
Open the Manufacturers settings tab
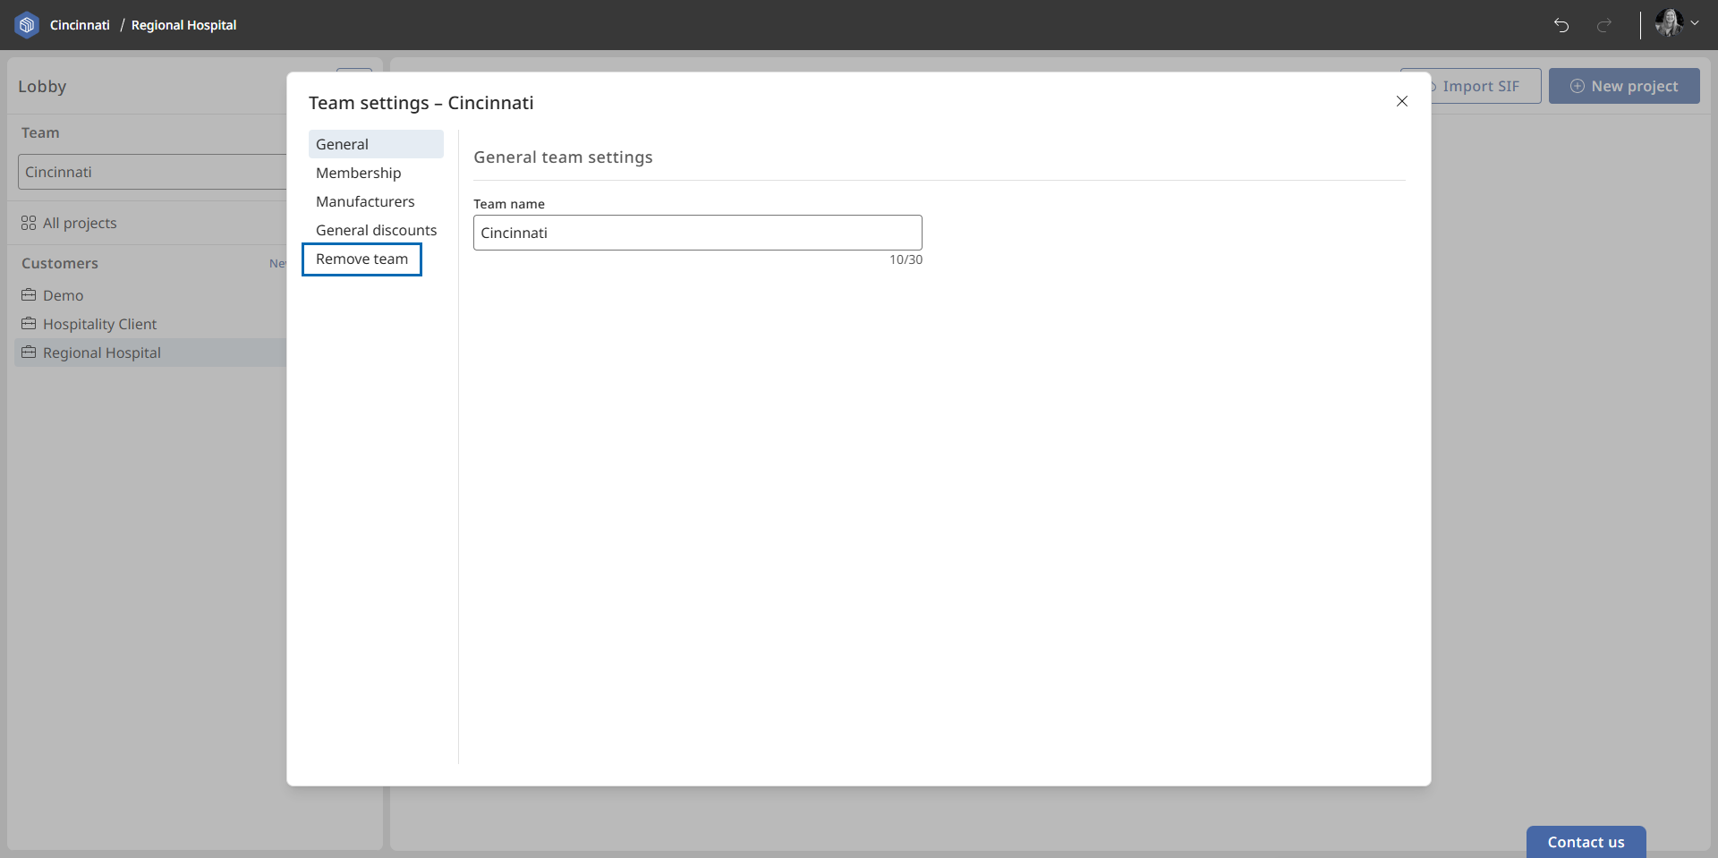click(x=376, y=201)
